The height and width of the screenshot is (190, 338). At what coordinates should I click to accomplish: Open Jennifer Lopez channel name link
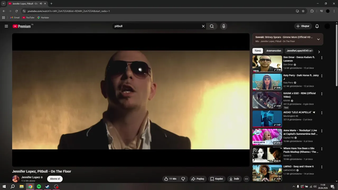(x=31, y=177)
